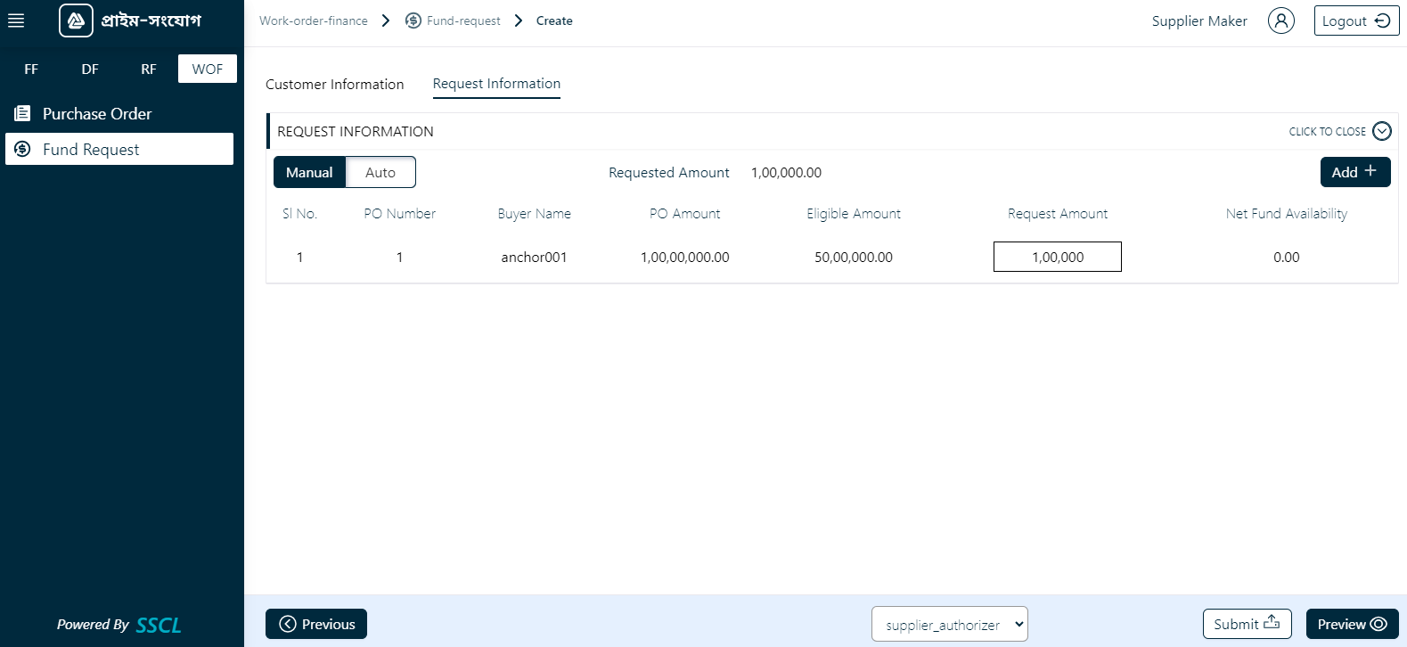The height and width of the screenshot is (647, 1407).
Task: Switch to Auto request mode
Action: pos(380,172)
